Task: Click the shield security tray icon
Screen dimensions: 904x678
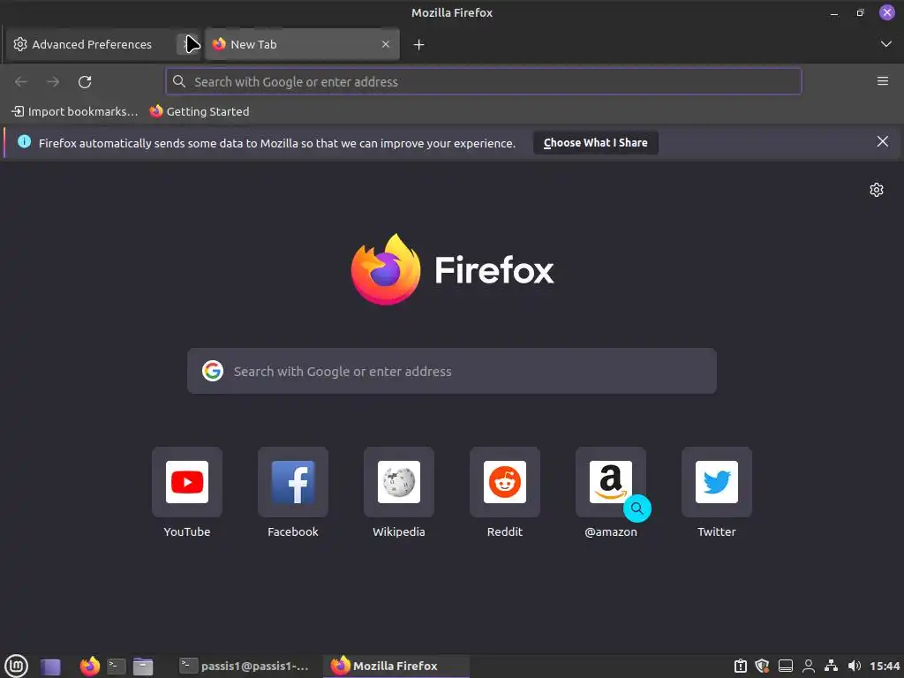Action: pos(762,667)
